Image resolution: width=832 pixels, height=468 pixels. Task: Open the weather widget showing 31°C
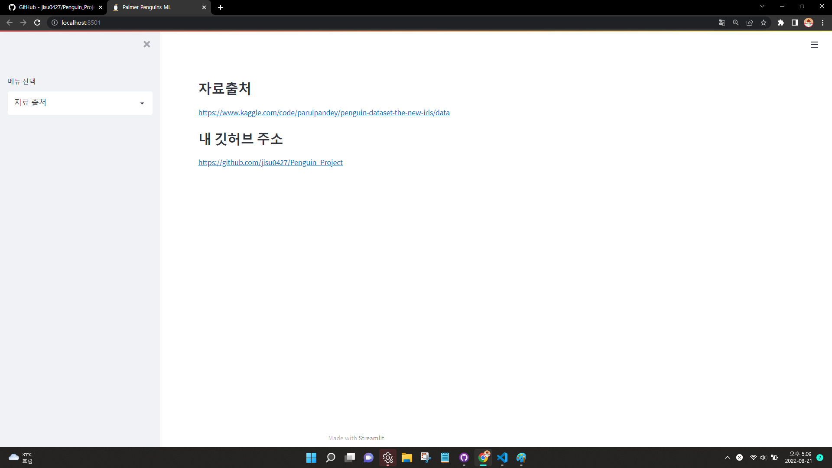pyautogui.click(x=21, y=458)
